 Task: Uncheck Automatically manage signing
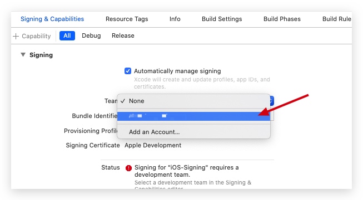pos(127,71)
